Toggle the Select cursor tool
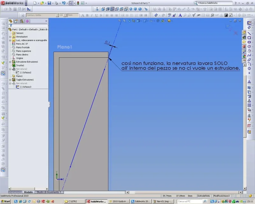255x204 pixels. pos(71,3)
